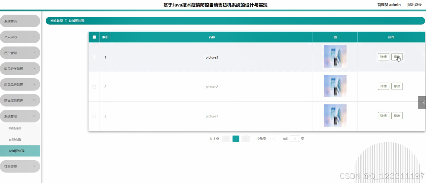The height and width of the screenshot is (183, 426).
Task: Select page 1 in pagination
Action: [x=236, y=139]
